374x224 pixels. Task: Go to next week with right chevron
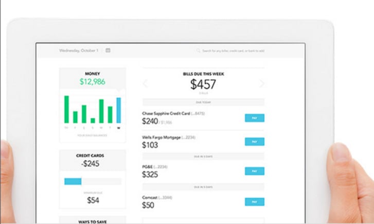point(262,83)
